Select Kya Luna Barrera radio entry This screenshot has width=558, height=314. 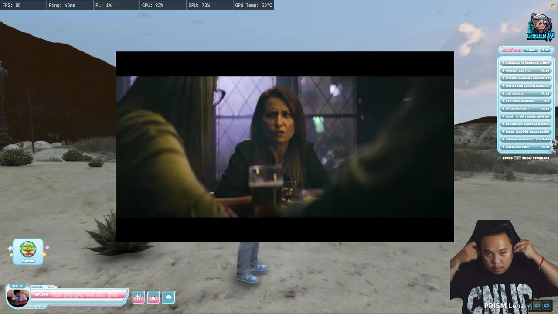526,101
